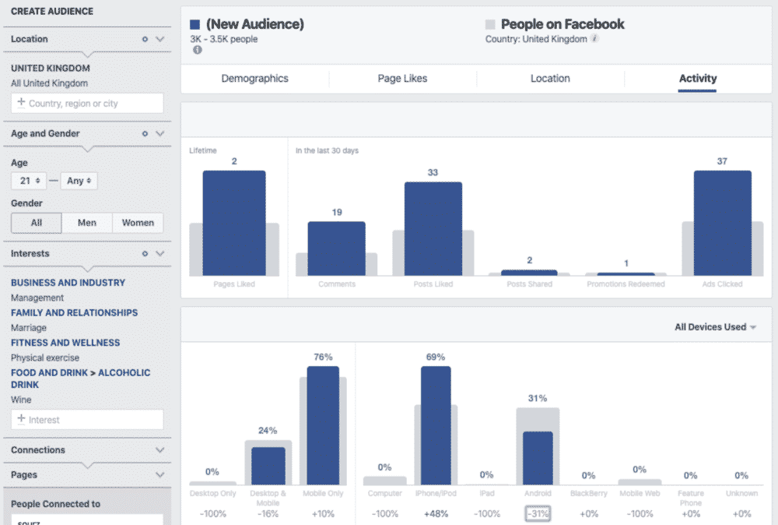Image resolution: width=778 pixels, height=525 pixels.
Task: Click the Management interest entry
Action: (x=37, y=298)
